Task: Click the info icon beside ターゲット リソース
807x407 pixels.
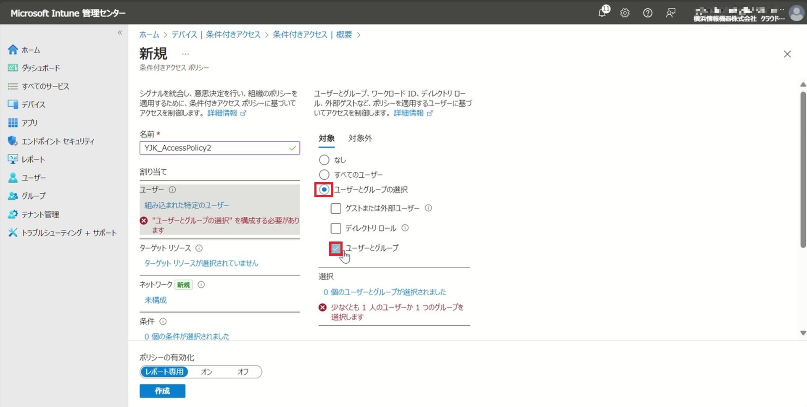Action: (x=199, y=248)
